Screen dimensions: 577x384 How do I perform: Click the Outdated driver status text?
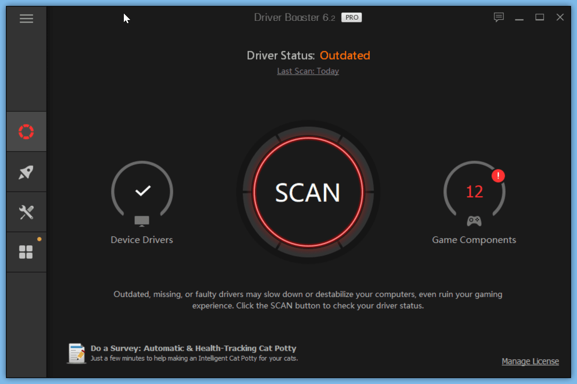[x=345, y=56]
